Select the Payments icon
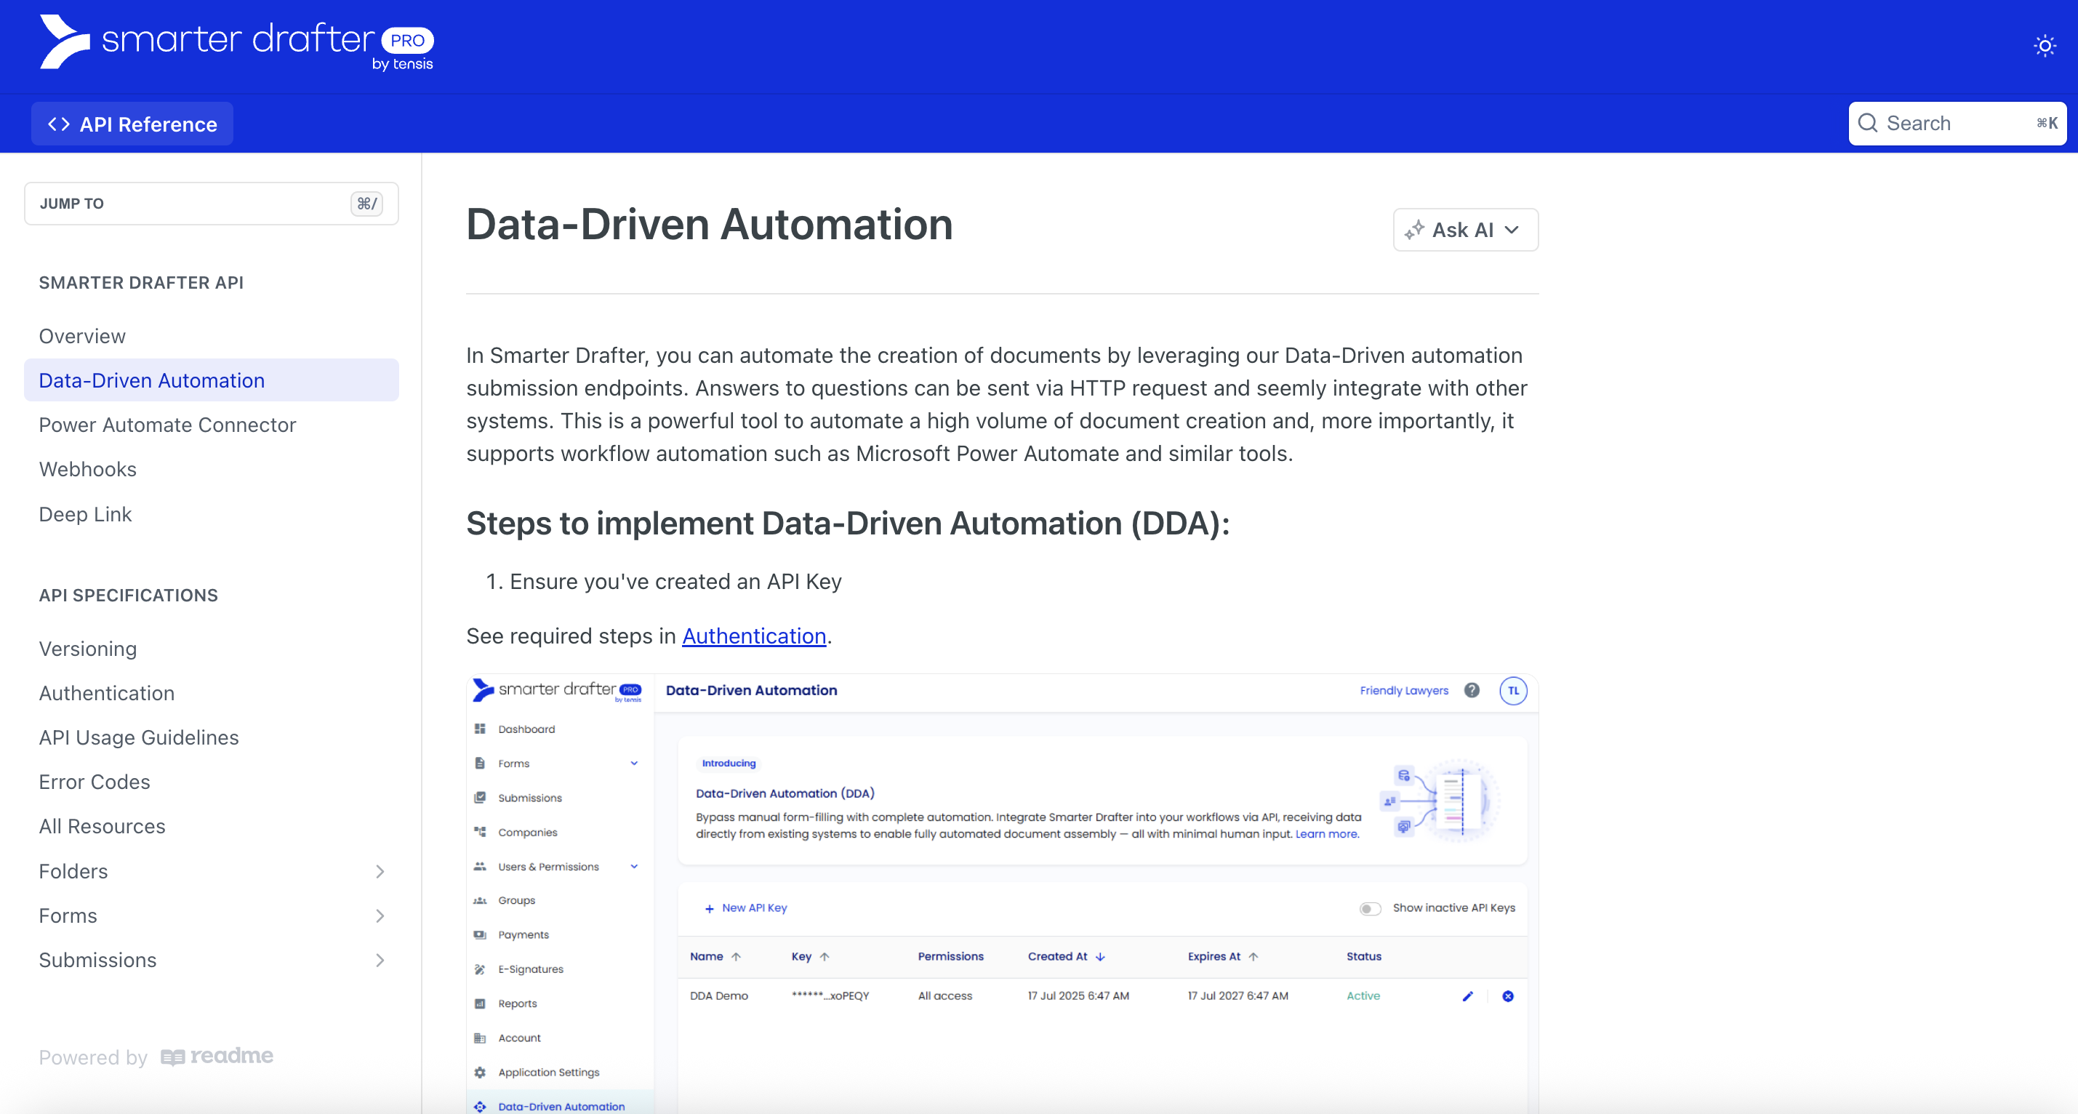The image size is (2078, 1114). (x=480, y=935)
